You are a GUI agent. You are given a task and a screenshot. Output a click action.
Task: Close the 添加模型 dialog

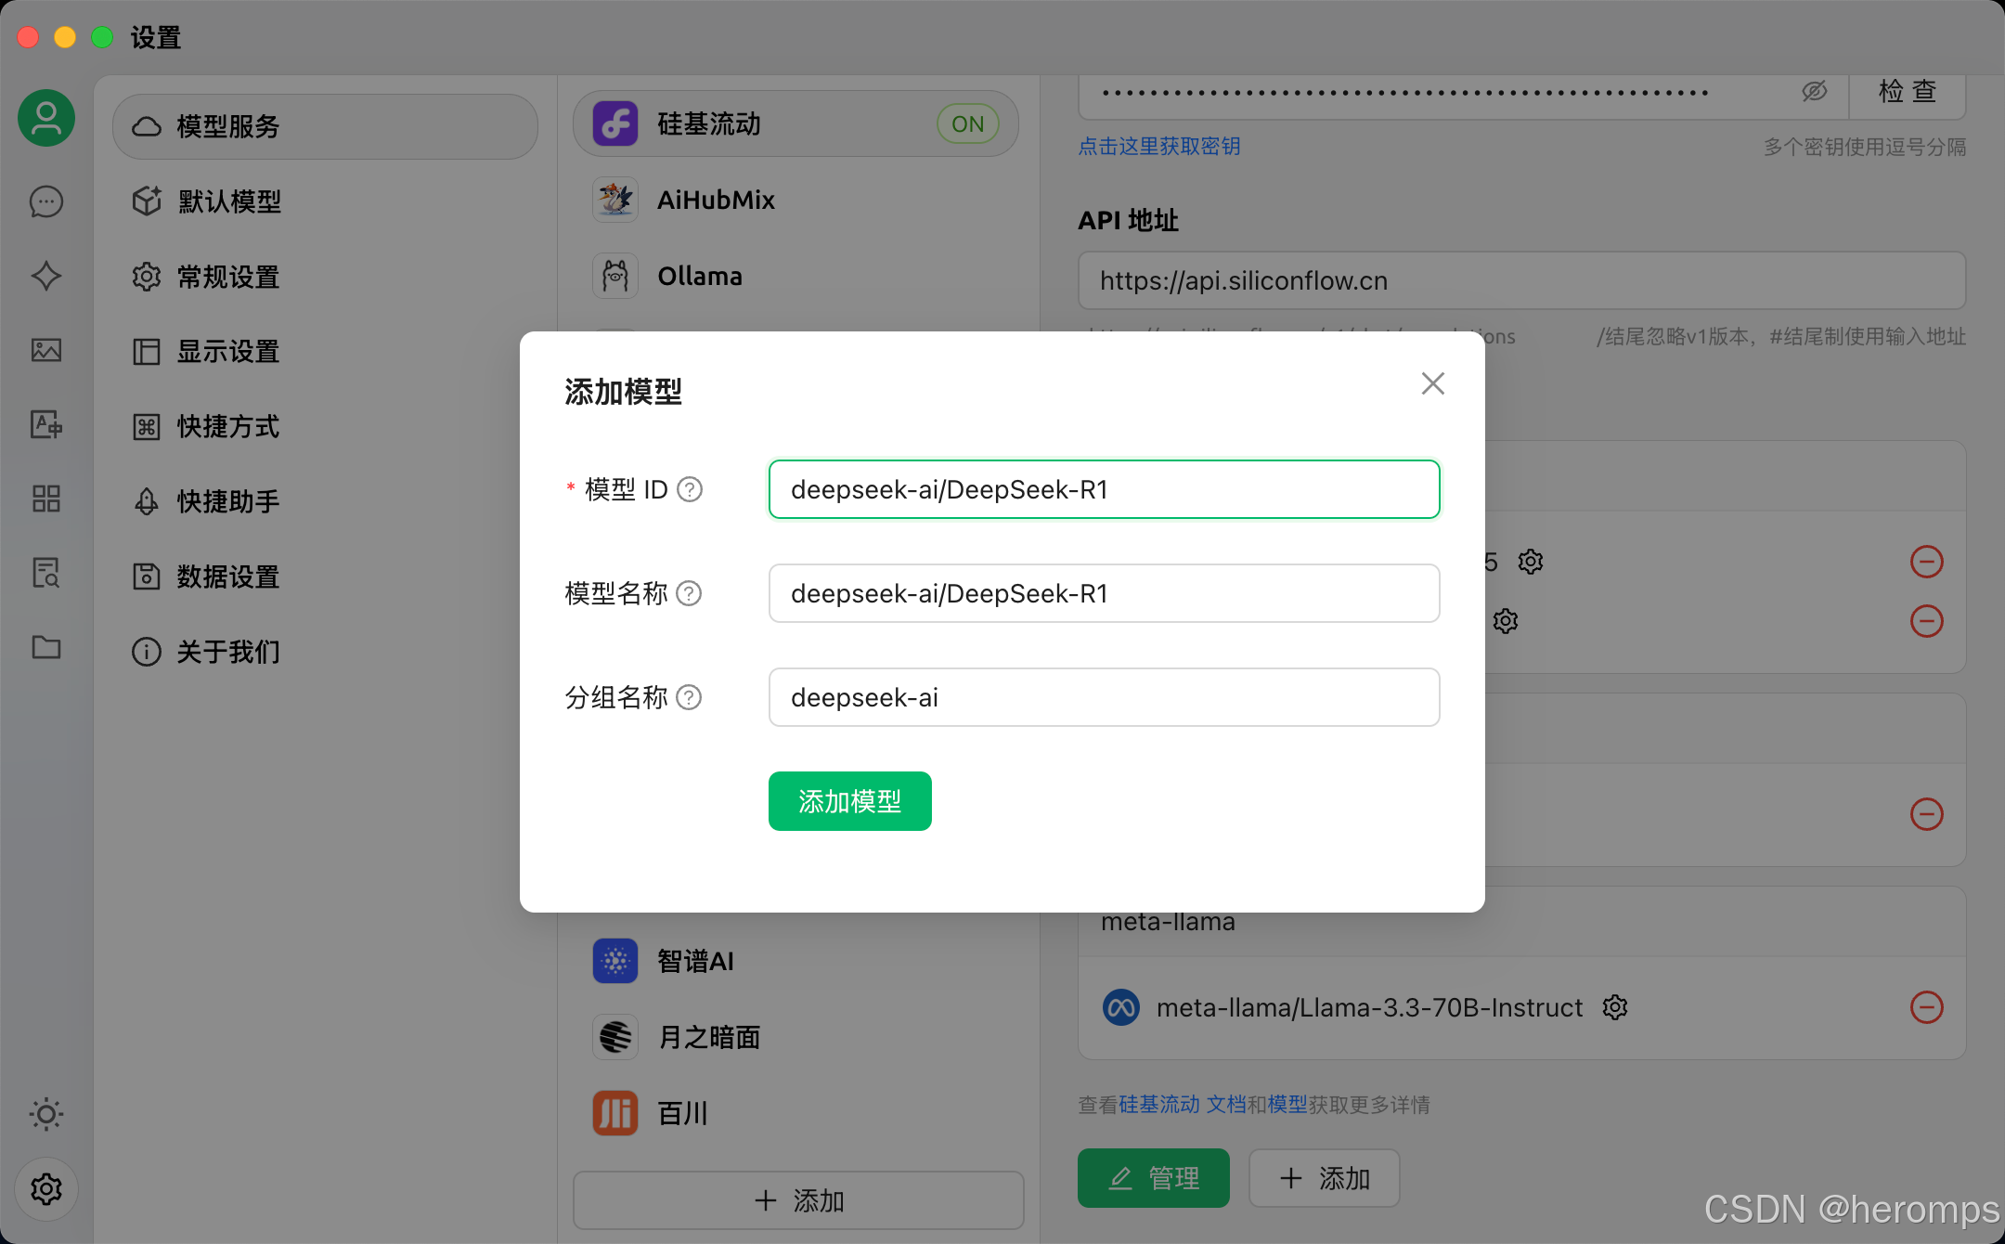1432,383
